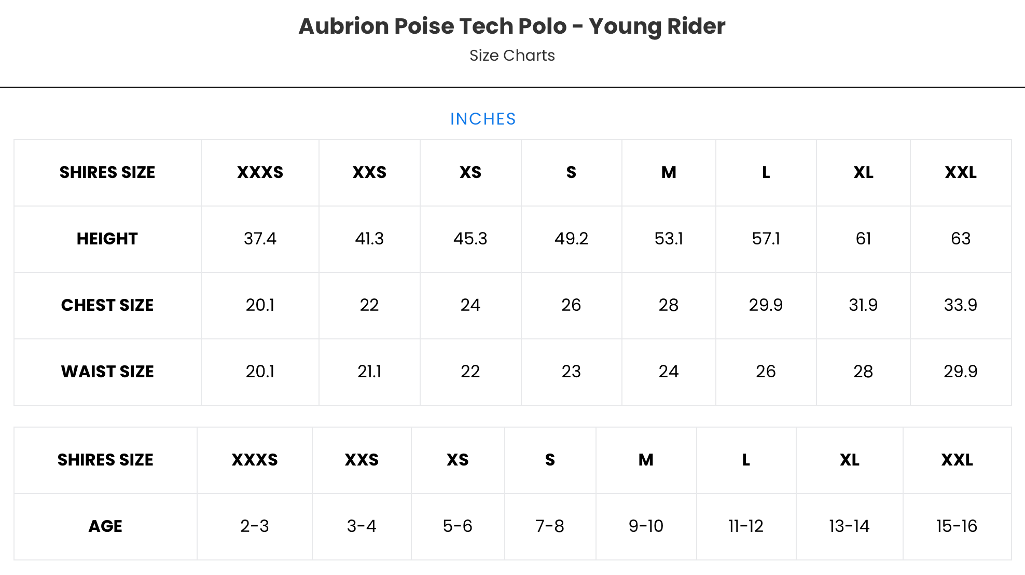Select the M waist value 24
Viewport: 1025px width, 575px height.
point(669,372)
